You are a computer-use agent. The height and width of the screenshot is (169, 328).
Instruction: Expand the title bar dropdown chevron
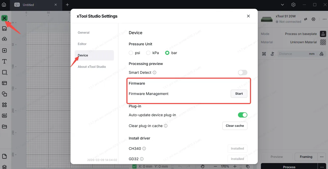[x=283, y=5]
